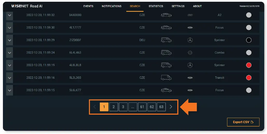This screenshot has width=267, height=134.
Task: Go to page 2 of results
Action: tap(114, 107)
